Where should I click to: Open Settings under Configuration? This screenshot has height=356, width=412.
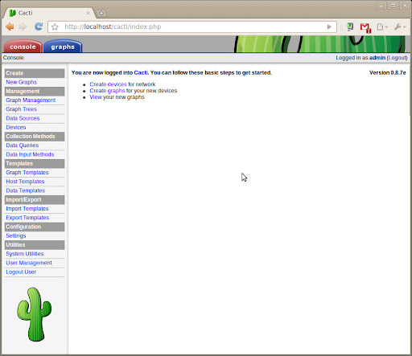(16, 235)
